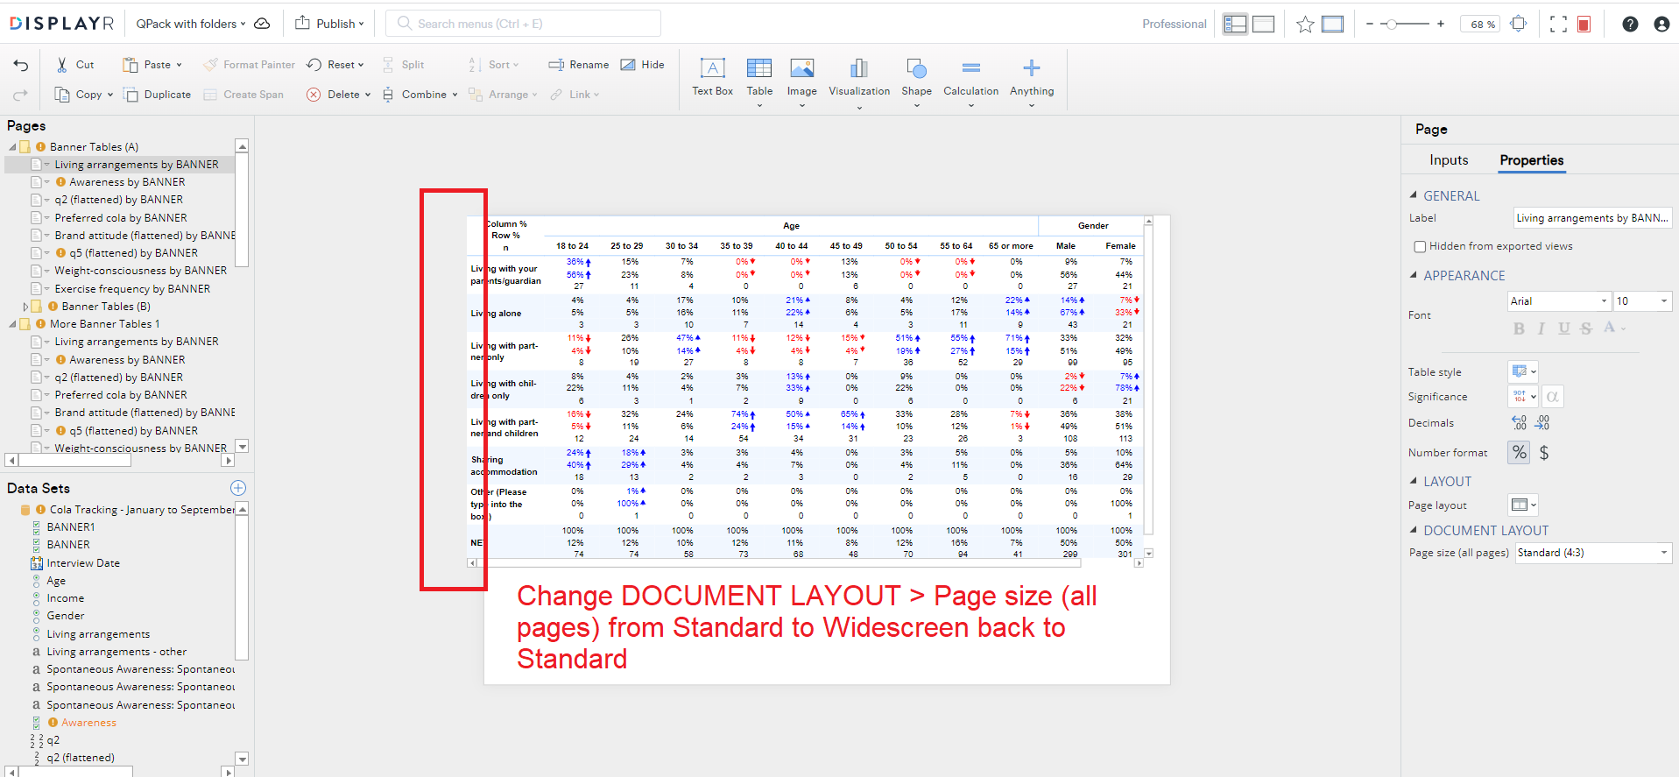Open the Page layout dropdown

pos(1523,505)
